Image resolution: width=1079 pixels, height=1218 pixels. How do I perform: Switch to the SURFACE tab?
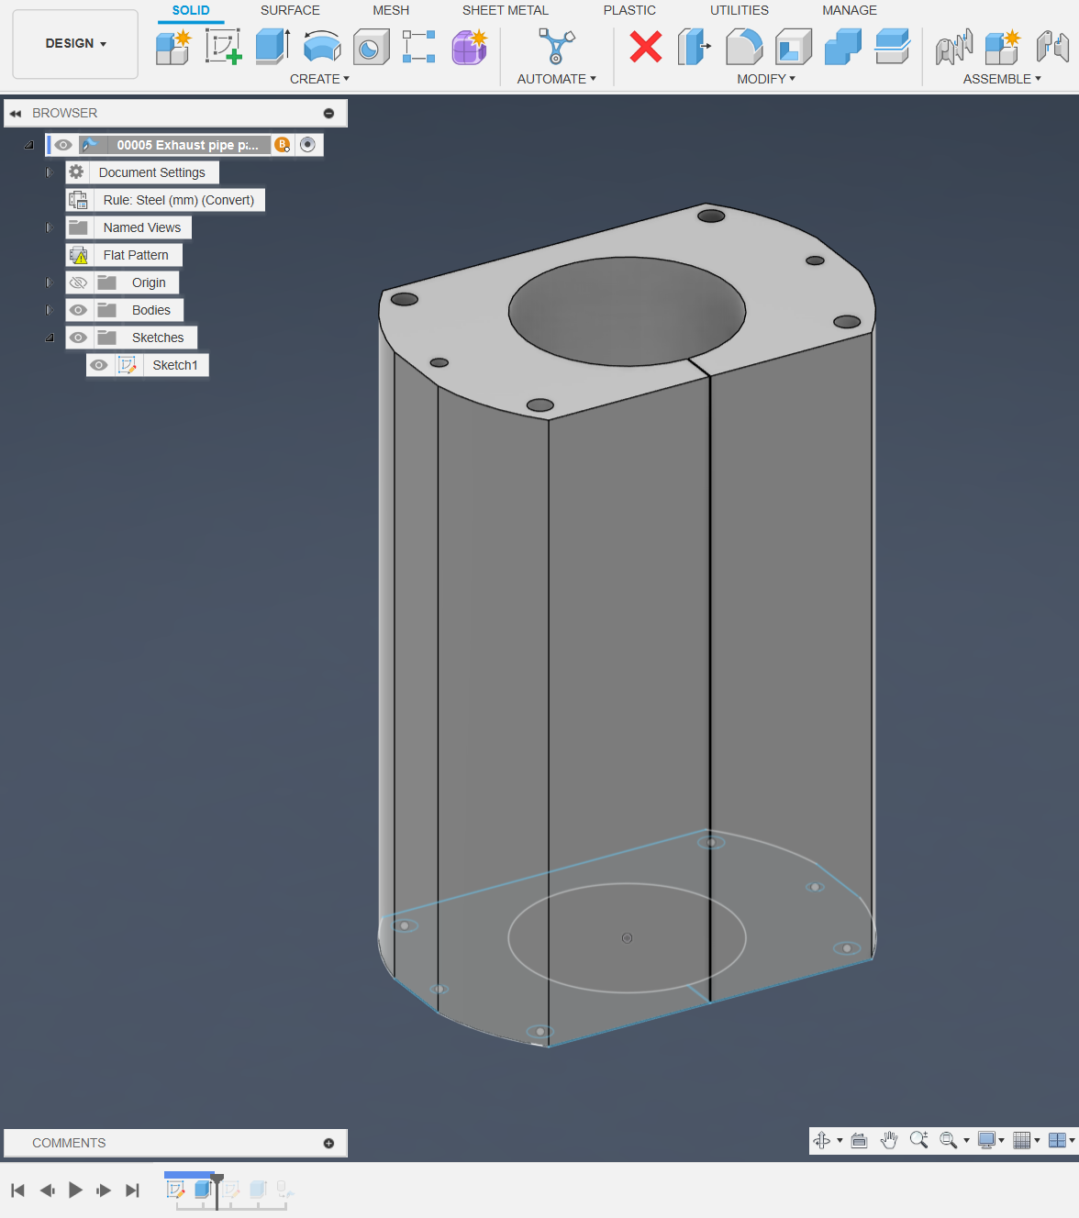[x=290, y=10]
